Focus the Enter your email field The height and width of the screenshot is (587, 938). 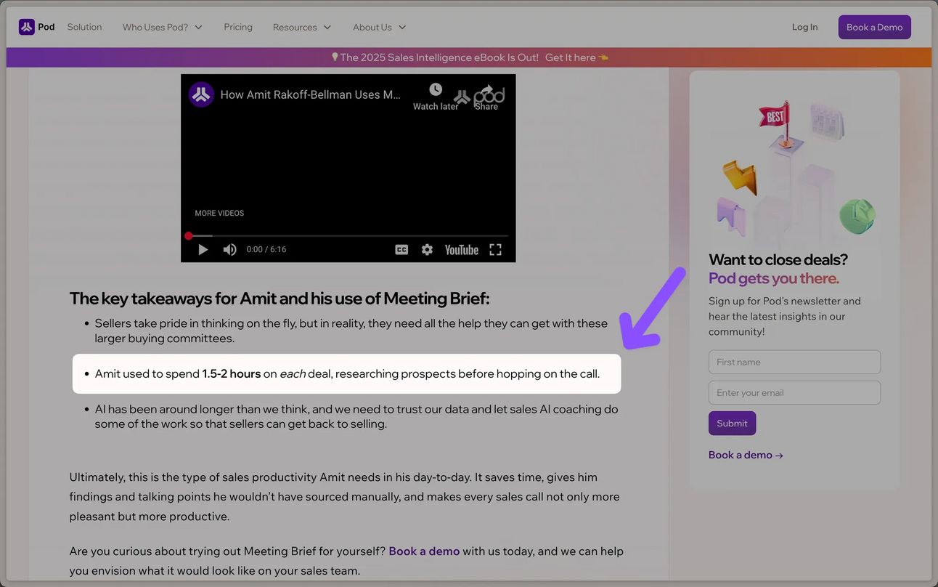(x=794, y=393)
